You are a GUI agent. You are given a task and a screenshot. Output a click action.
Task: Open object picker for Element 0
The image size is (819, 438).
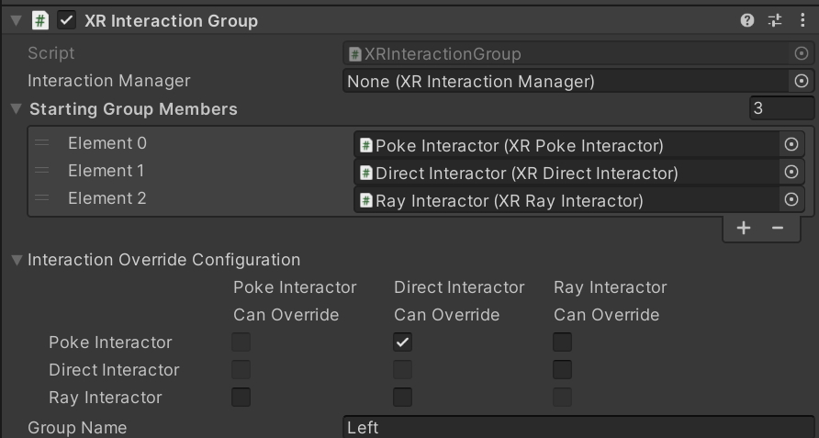[791, 145]
